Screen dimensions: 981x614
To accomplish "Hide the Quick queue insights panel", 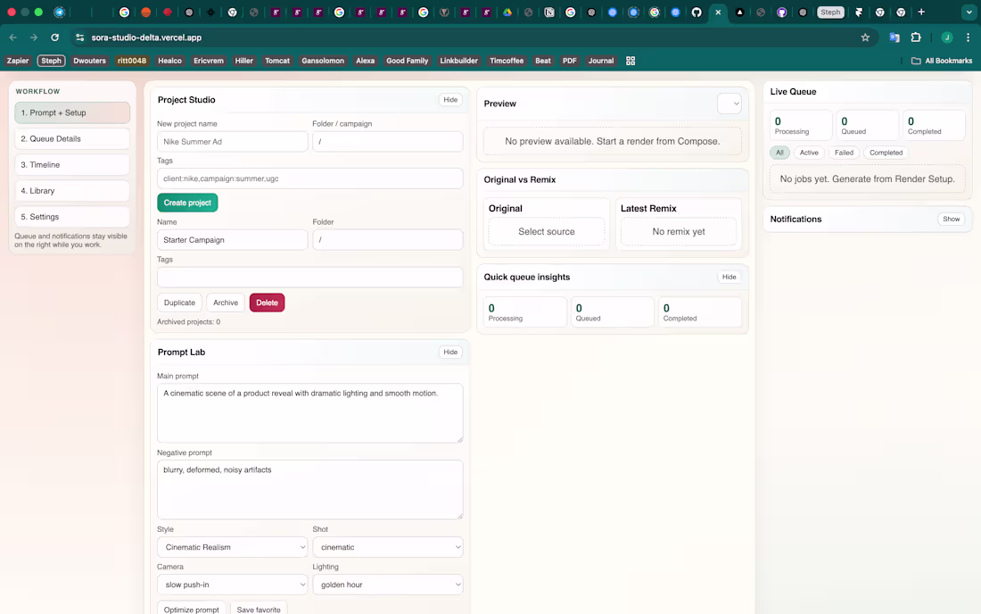I will [x=729, y=277].
